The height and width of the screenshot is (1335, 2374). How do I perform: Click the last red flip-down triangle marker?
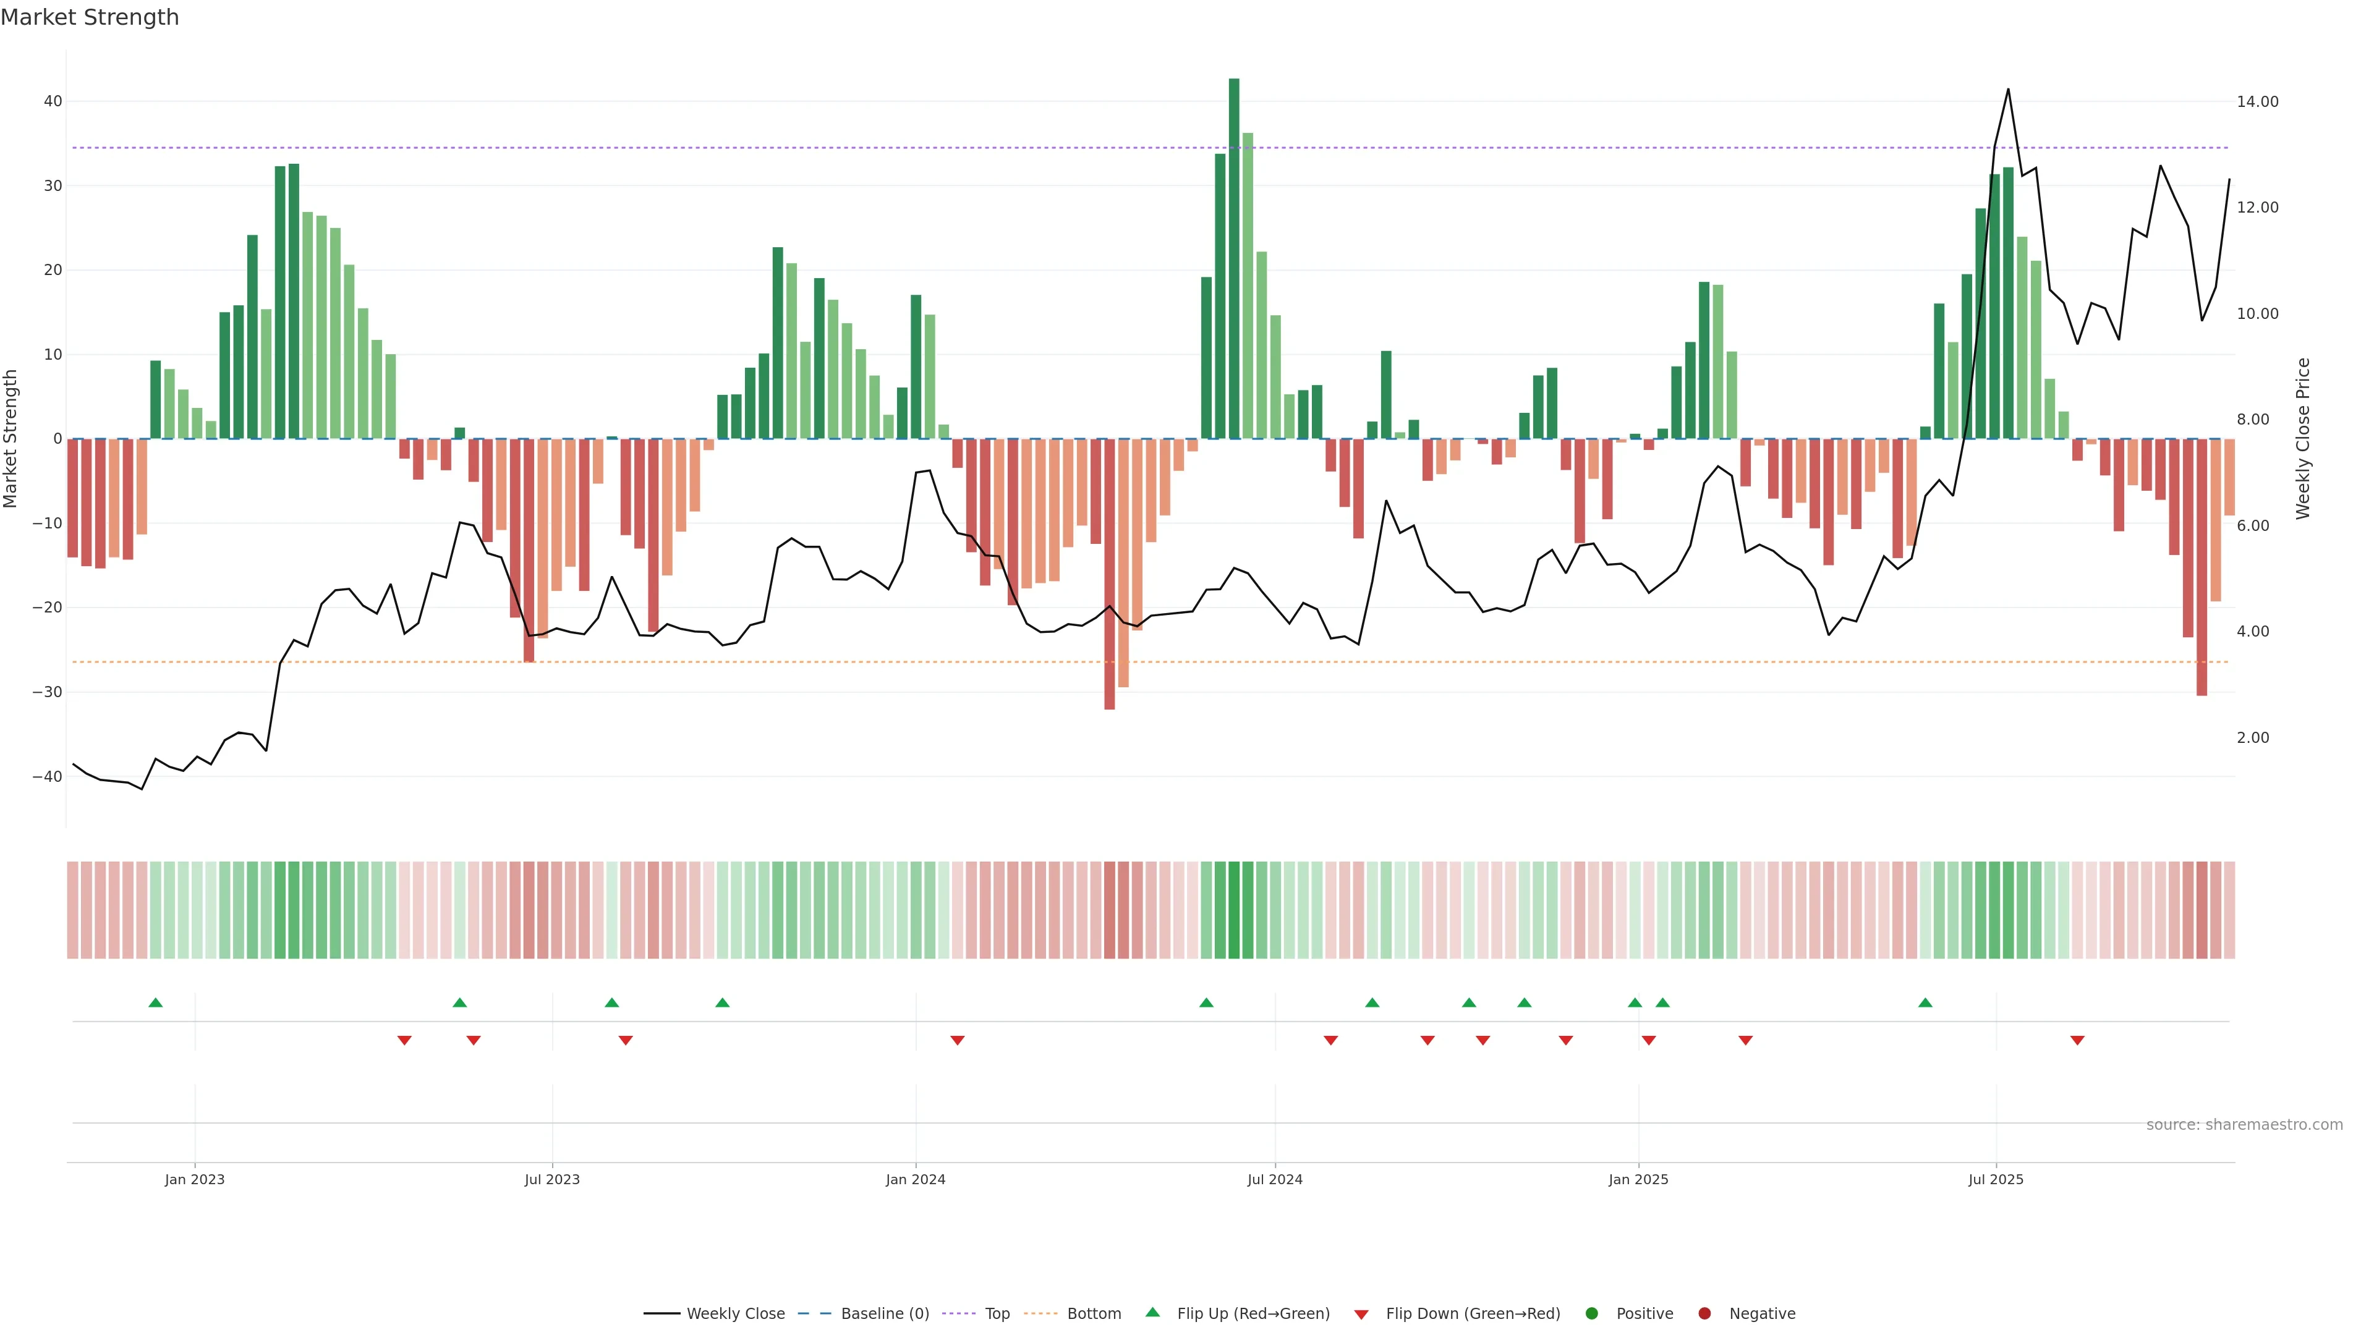point(2077,1040)
